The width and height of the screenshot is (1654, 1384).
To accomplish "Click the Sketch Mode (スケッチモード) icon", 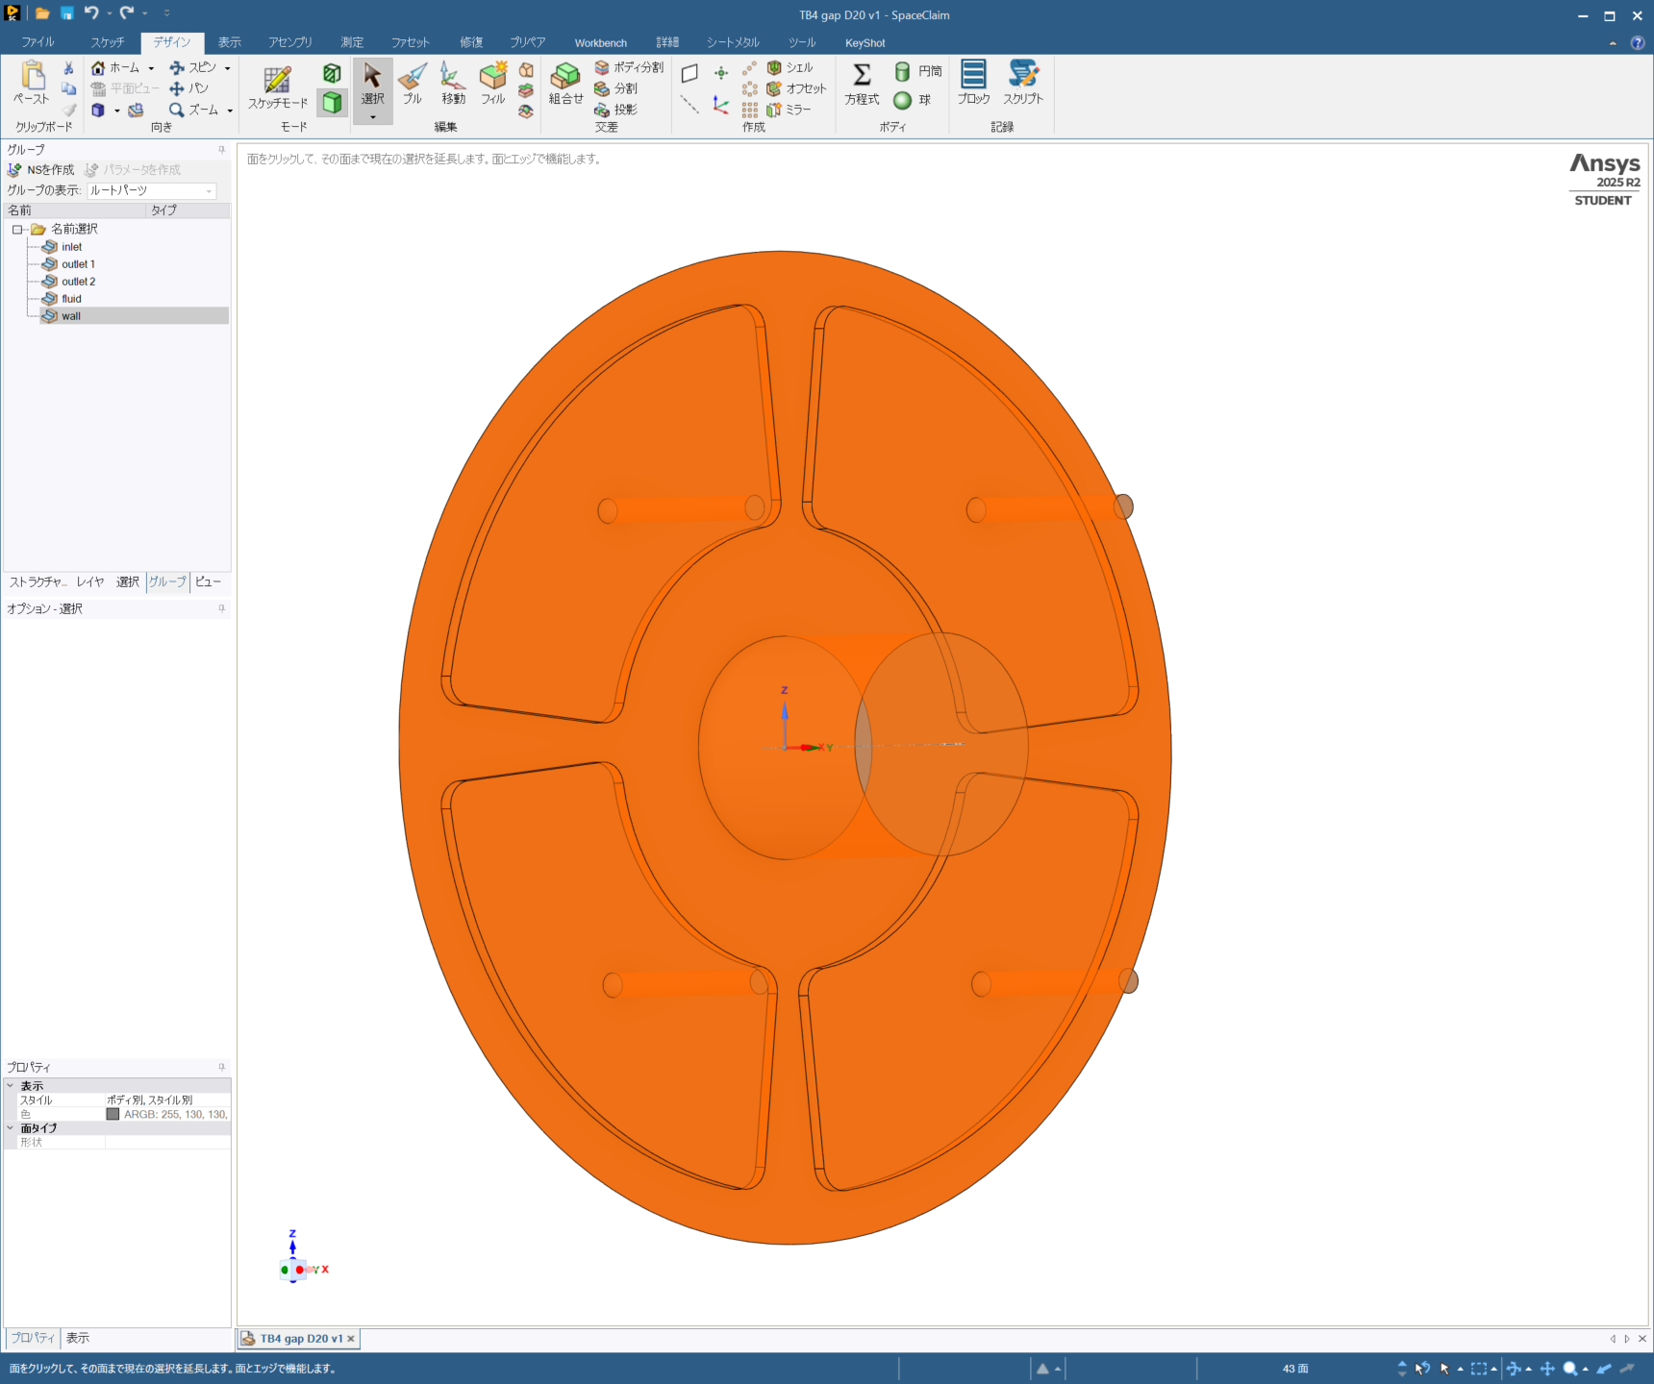I will [x=278, y=86].
